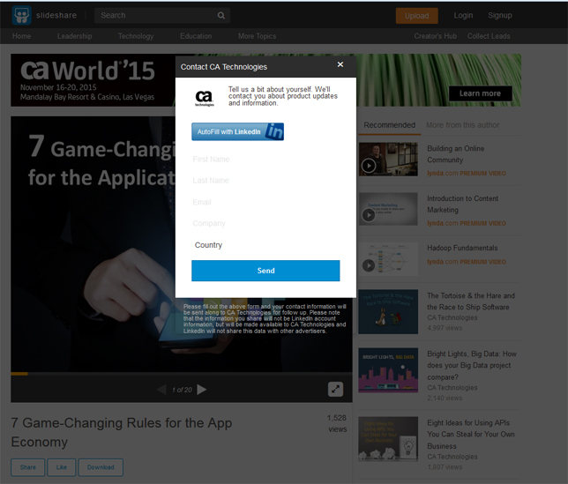Viewport: 568px width, 484px height.
Task: Expand the More Topics menu
Action: pos(257,36)
